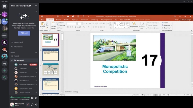
Task: Open Explore servers magnifier icon in Discord
Action: coord(5,77)
